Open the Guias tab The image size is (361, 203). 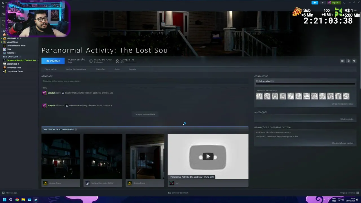pos(117,69)
